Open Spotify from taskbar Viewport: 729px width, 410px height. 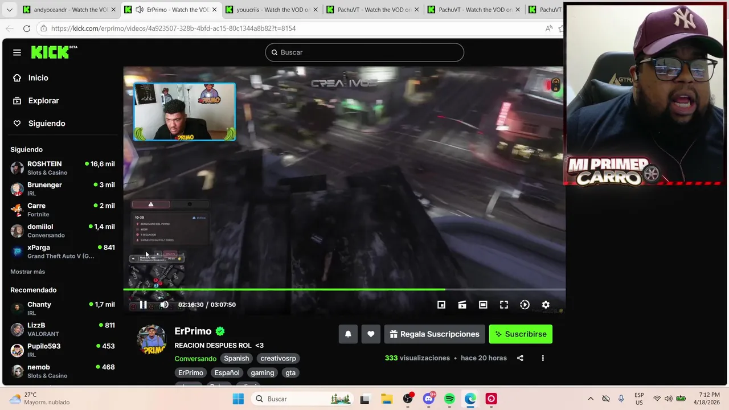click(x=449, y=399)
